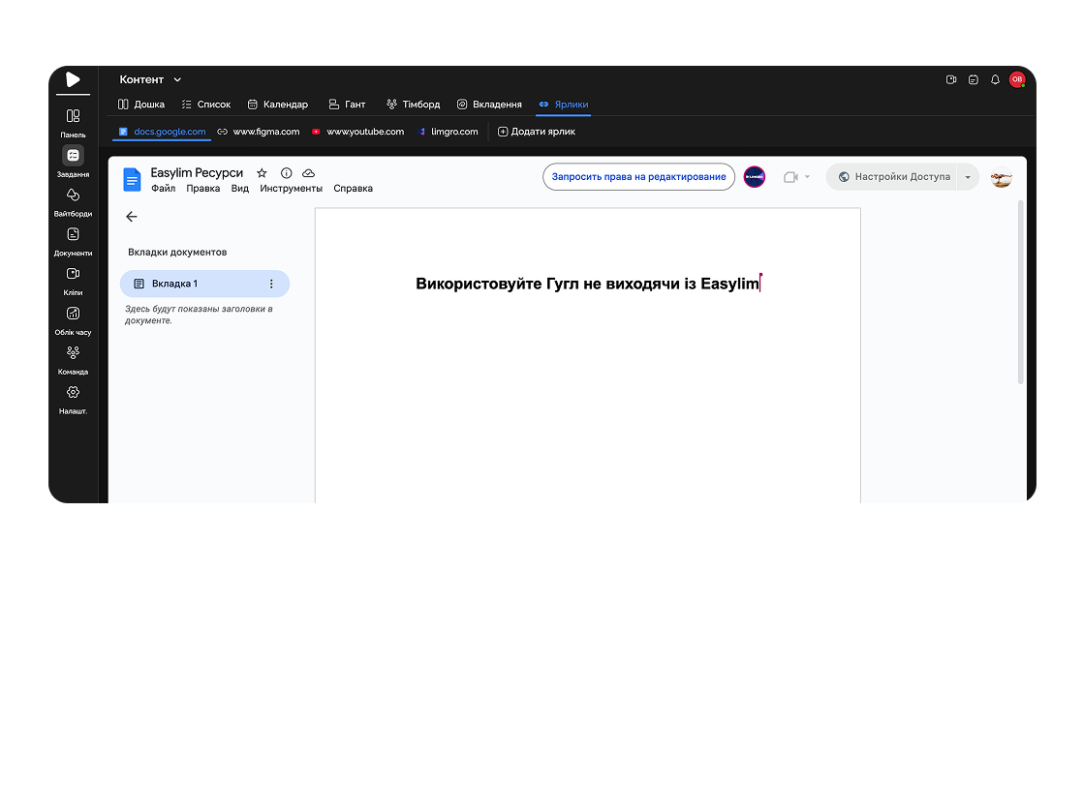
Task: Open Облік часу in the sidebar
Action: (x=73, y=315)
